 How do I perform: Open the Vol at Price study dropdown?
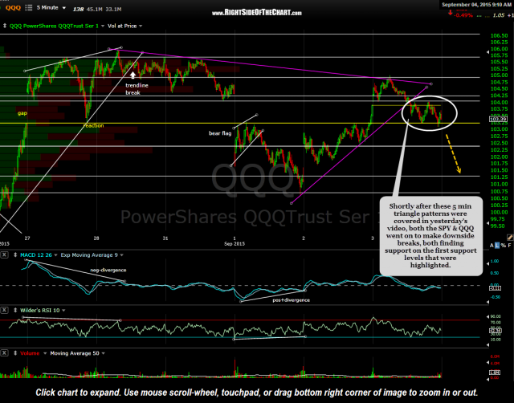141,26
